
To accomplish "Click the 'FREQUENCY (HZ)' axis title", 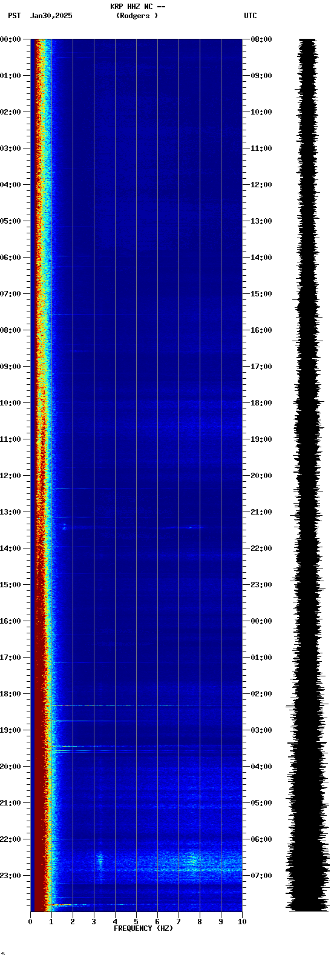I will click(143, 928).
